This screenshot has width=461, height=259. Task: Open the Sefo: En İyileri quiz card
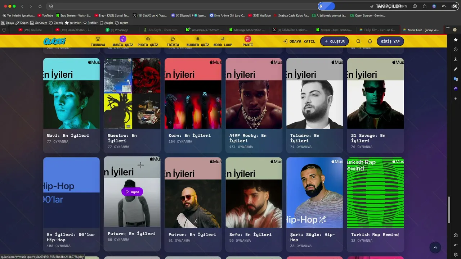tap(254, 204)
